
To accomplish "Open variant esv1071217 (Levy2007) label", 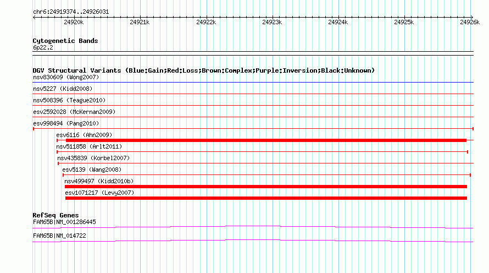I will pos(99,193).
